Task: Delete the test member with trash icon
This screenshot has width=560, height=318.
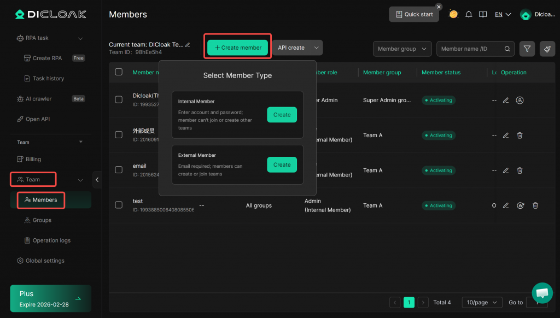Action: [535, 205]
